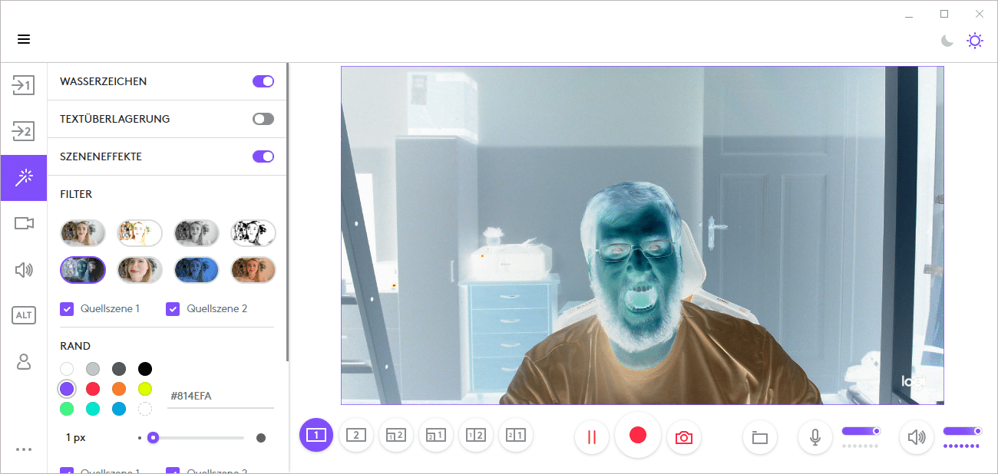Open audio settings in the sidebar
998x474 pixels.
(24, 269)
